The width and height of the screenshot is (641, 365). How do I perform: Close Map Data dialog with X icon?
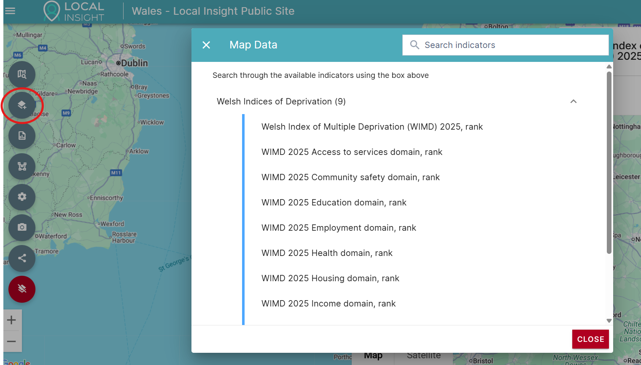(206, 45)
